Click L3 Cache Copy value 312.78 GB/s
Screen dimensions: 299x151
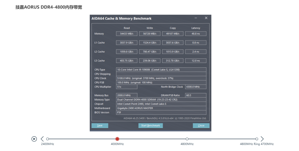coord(172,61)
